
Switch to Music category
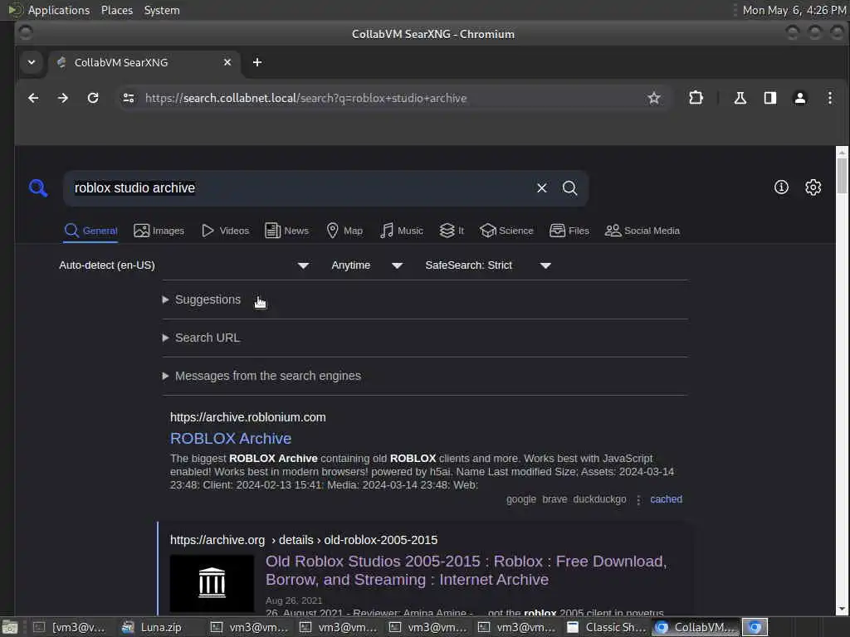coord(401,231)
